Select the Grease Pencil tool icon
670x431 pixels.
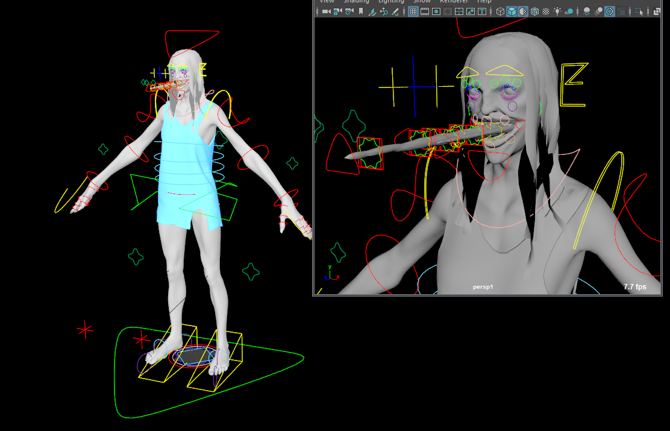[395, 11]
